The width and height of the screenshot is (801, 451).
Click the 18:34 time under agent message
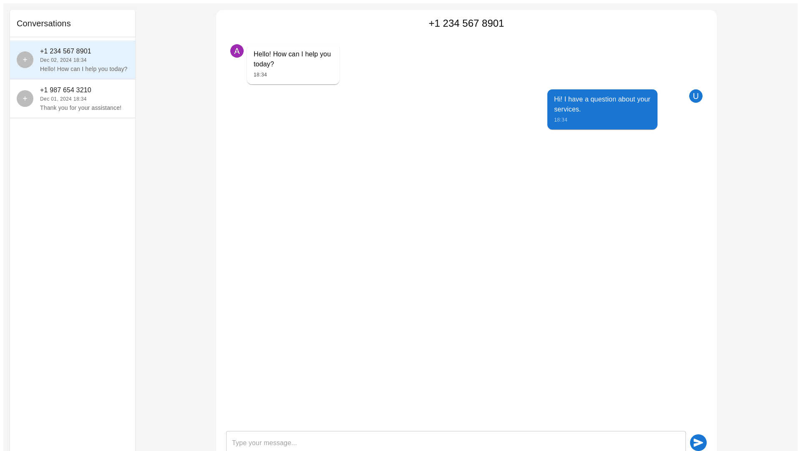click(x=260, y=75)
